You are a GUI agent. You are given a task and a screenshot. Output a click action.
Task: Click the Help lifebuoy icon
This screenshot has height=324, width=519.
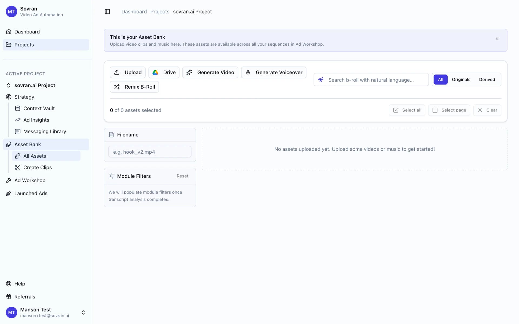point(9,283)
